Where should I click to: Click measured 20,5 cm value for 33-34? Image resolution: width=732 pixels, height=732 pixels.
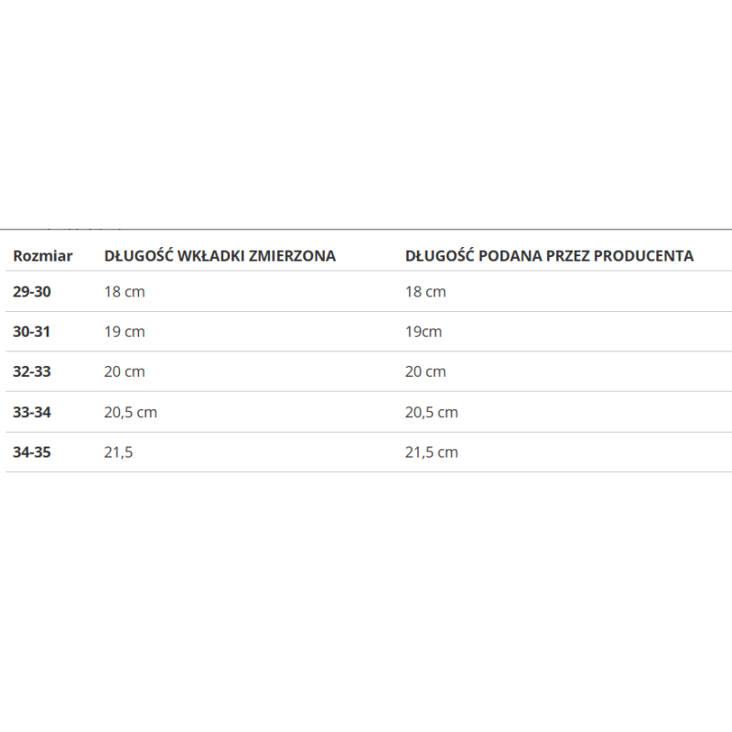[131, 413]
